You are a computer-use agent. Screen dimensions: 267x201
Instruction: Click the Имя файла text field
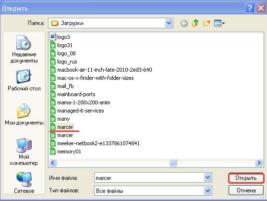coord(149,177)
